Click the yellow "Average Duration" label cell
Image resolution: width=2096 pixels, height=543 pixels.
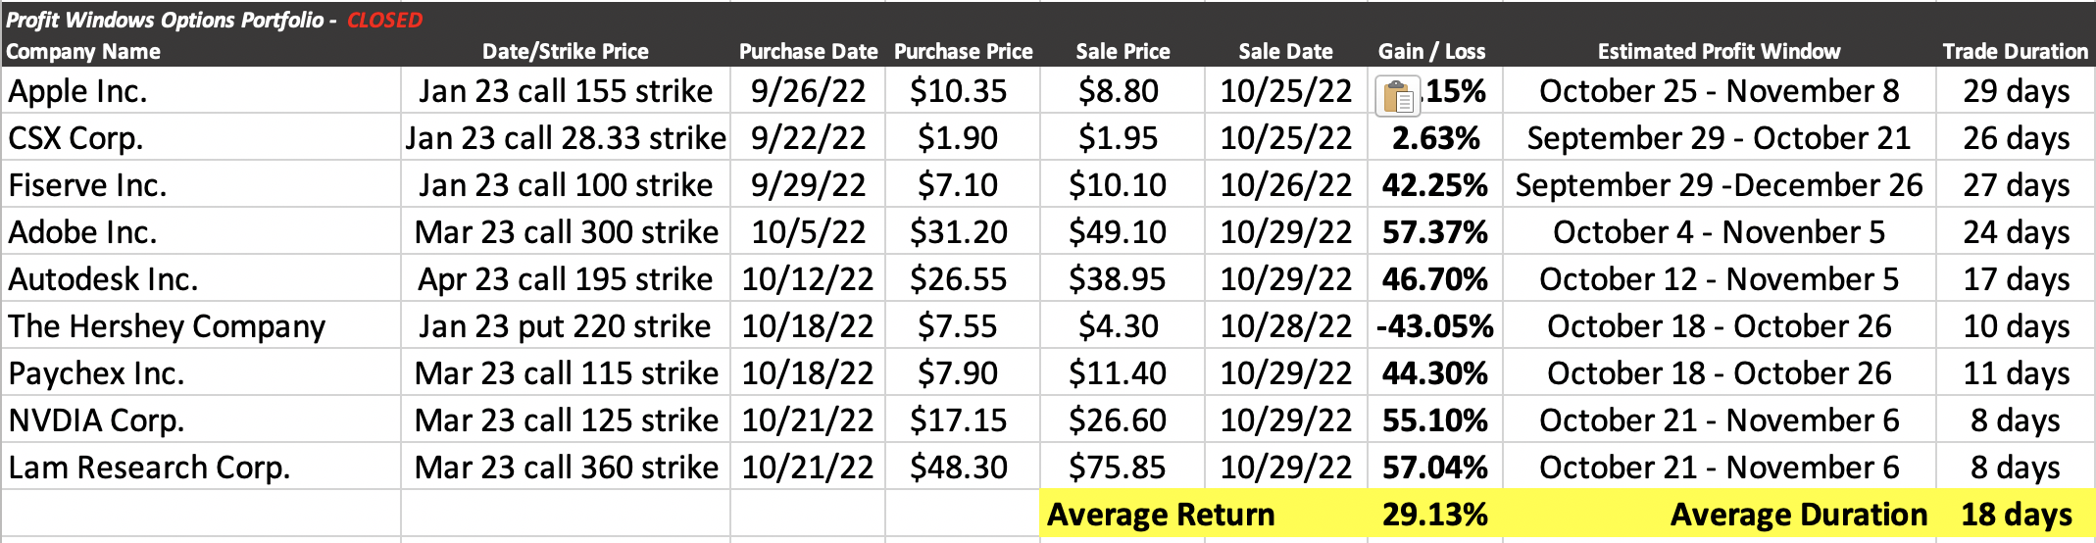tap(1798, 515)
